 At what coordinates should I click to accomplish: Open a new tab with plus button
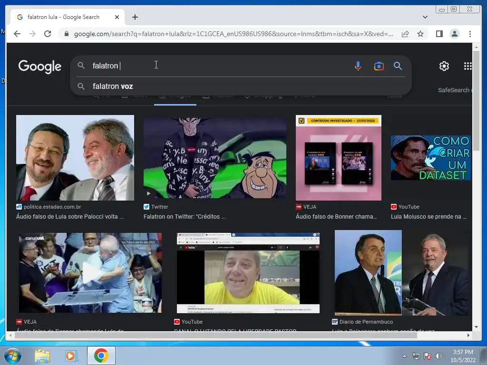tap(135, 17)
